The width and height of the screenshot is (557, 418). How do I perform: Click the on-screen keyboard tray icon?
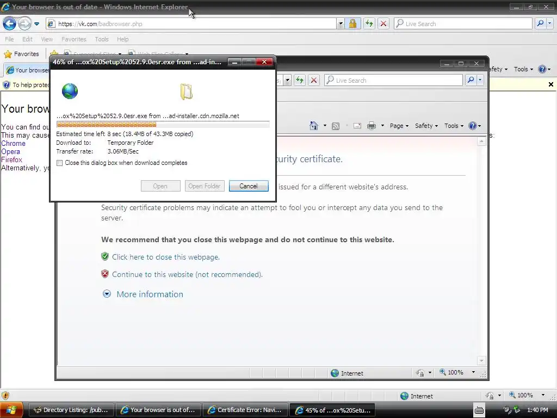(479, 410)
